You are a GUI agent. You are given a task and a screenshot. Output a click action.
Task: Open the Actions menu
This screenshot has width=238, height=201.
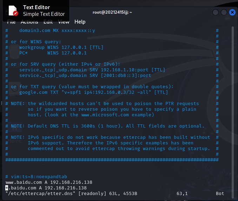pos(29,22)
